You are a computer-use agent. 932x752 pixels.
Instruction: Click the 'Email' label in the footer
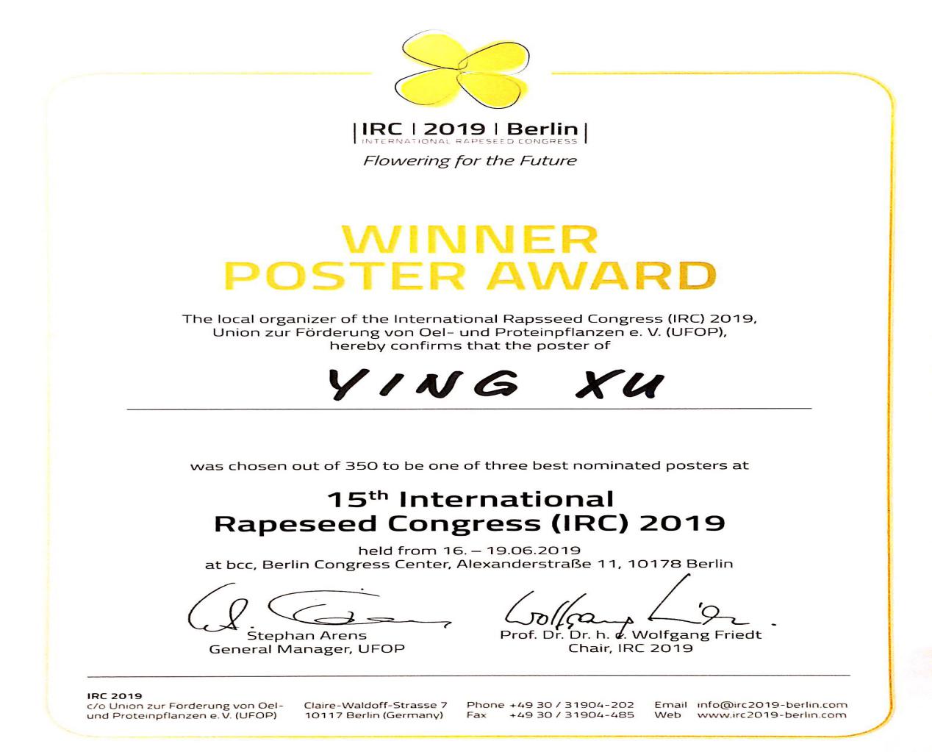tap(670, 705)
